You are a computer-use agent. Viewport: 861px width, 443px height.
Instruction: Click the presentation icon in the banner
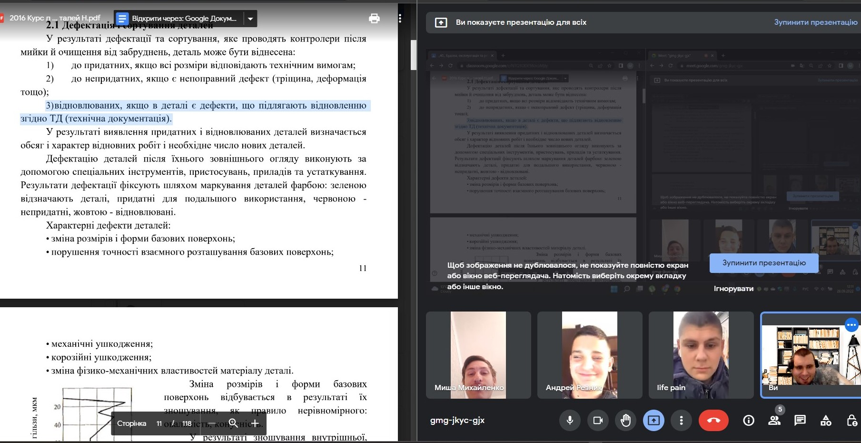coord(441,22)
